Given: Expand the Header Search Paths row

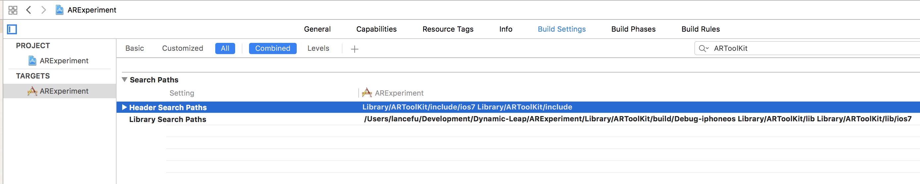Looking at the screenshot, I should [124, 107].
